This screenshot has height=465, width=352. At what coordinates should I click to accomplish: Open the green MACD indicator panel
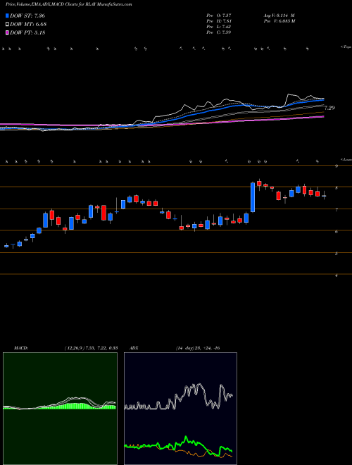(60, 409)
